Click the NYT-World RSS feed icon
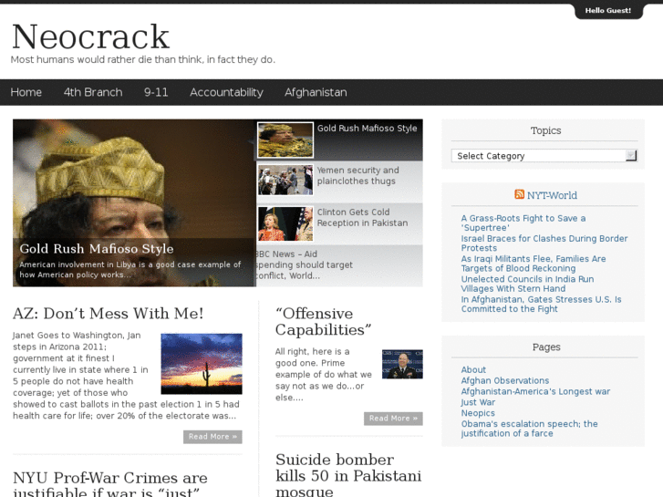This screenshot has height=497, width=663. pyautogui.click(x=519, y=194)
